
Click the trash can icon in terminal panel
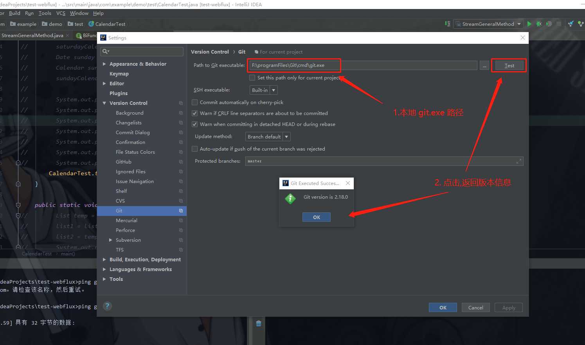(259, 323)
